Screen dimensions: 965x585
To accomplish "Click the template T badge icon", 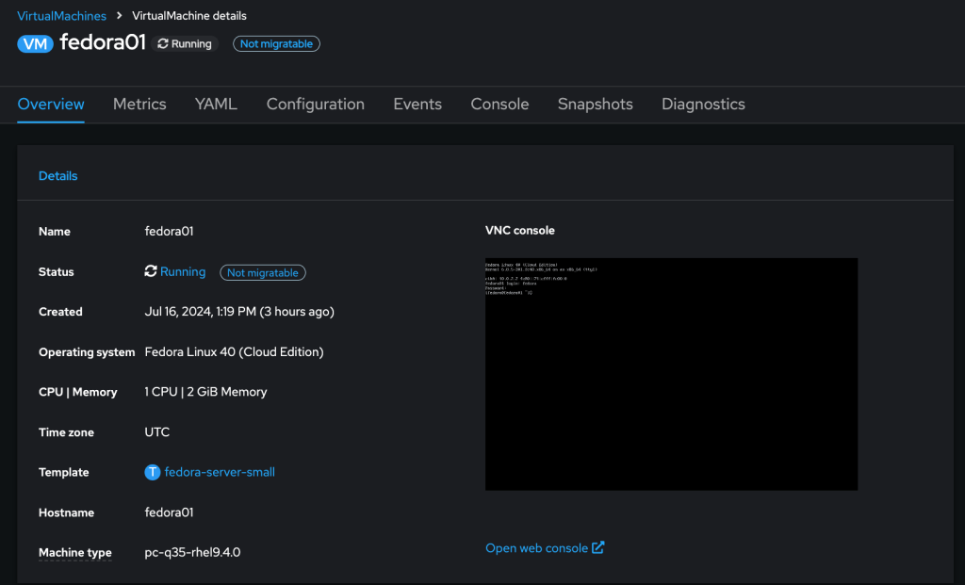I will (x=153, y=472).
